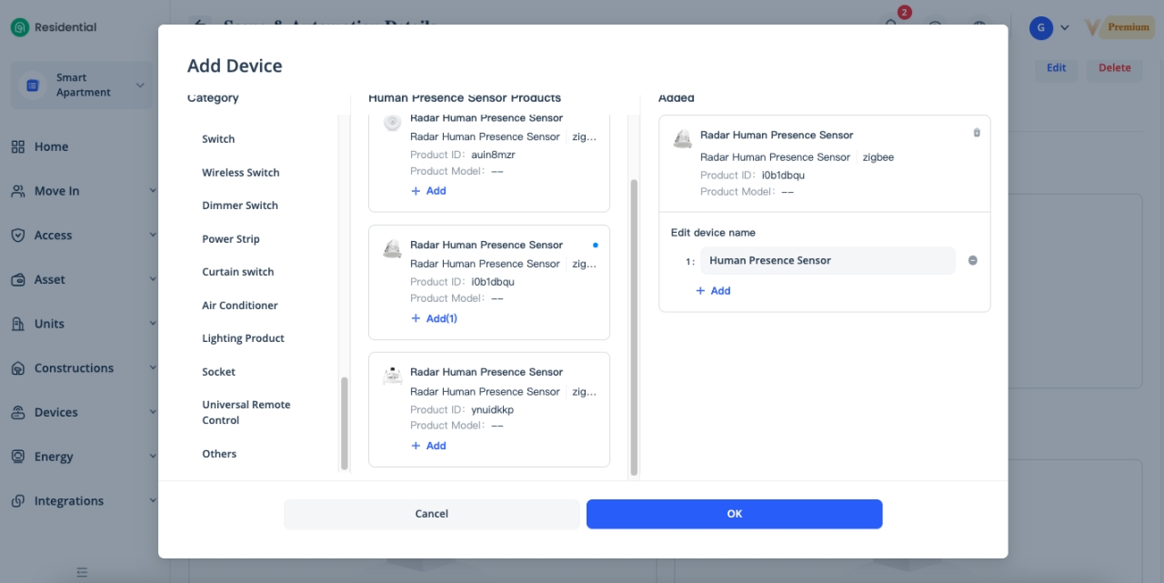Click the notification bell icon

tap(892, 25)
